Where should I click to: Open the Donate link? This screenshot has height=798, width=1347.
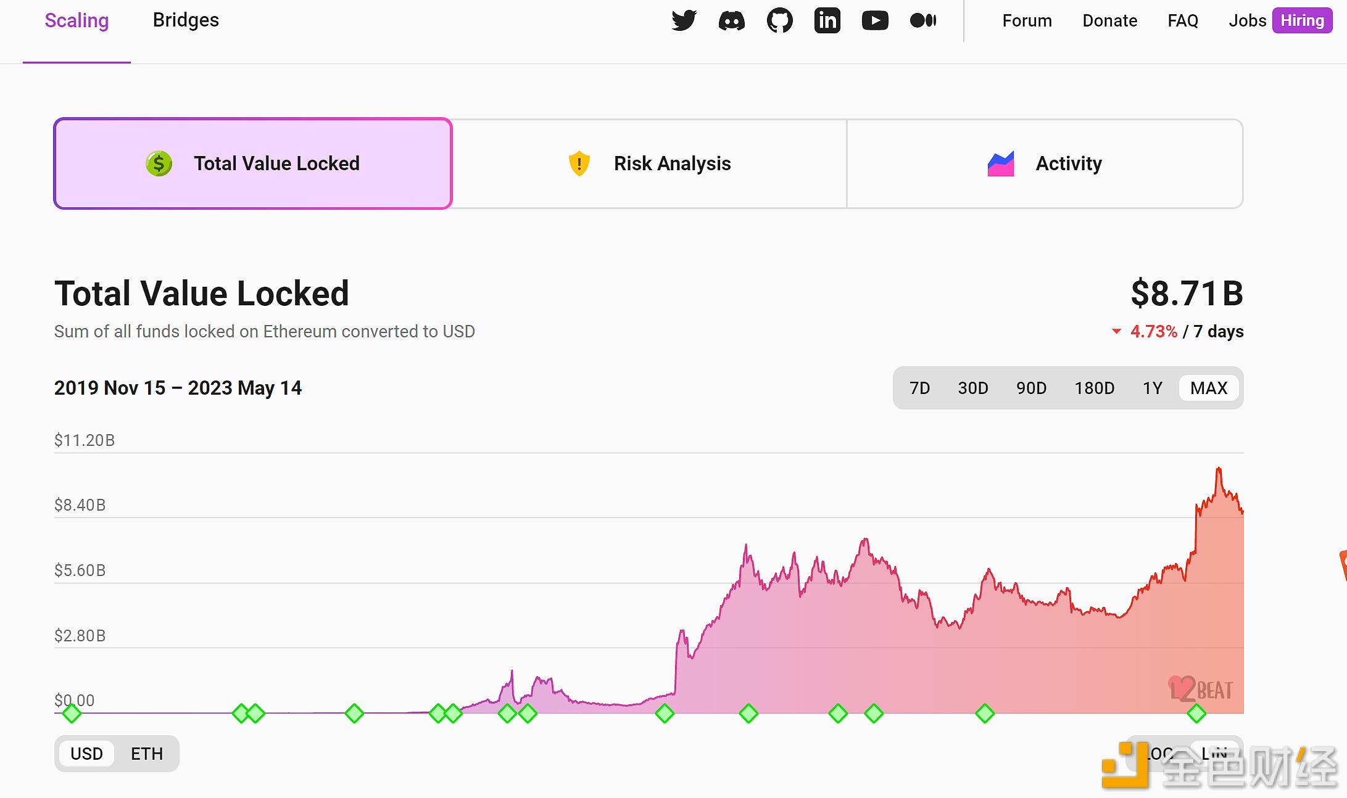click(1109, 20)
